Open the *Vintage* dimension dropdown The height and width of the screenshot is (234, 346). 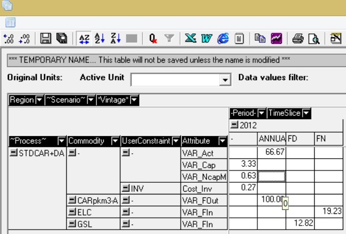tap(134, 100)
